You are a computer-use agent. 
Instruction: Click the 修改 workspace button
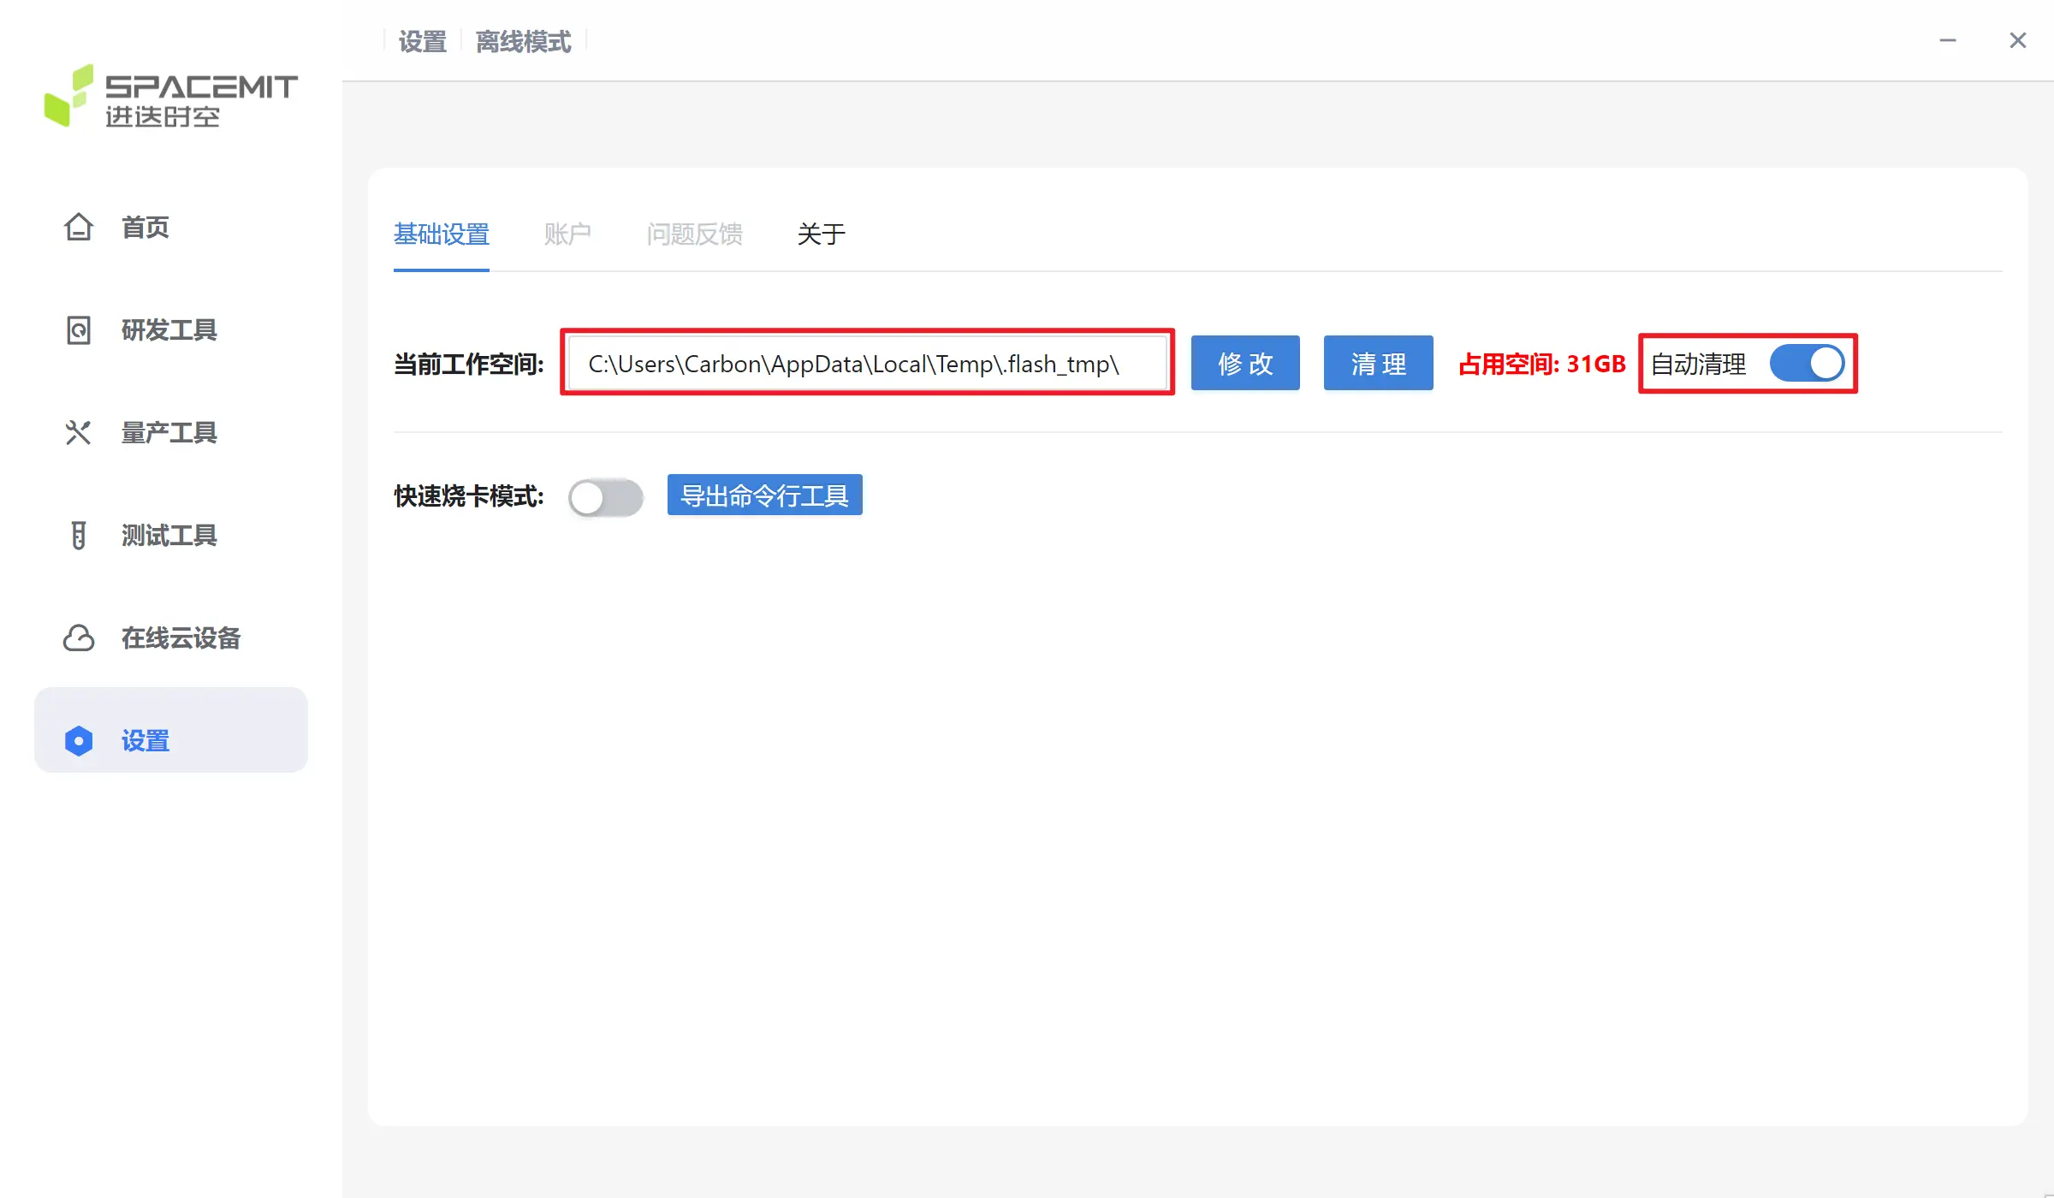(x=1245, y=363)
